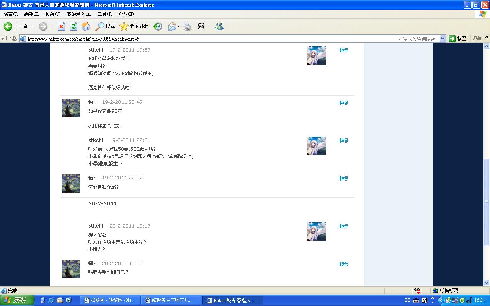Viewport: 490px width, 306px height.
Task: Open the 檢視 (View) menu
Action: pyautogui.click(x=53, y=14)
